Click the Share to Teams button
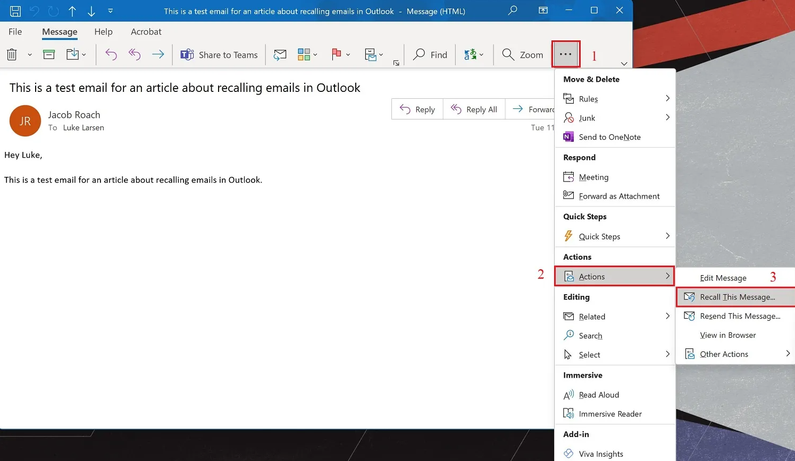 coord(219,55)
